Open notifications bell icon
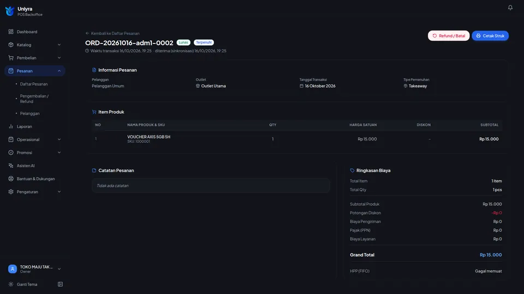 510,7
